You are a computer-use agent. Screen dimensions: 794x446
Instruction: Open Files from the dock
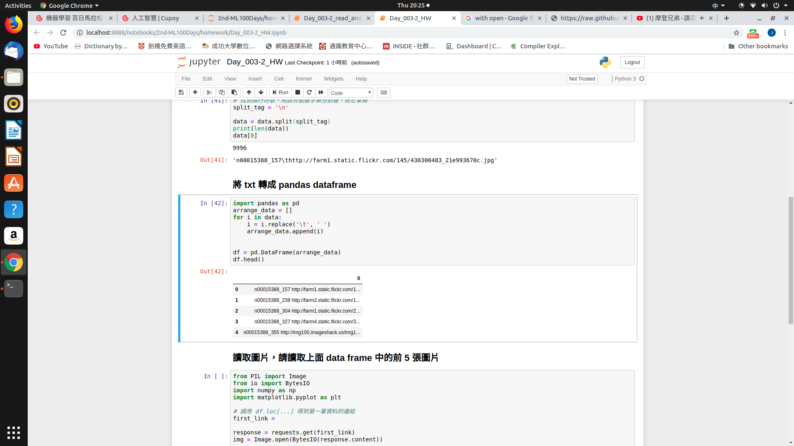14,78
